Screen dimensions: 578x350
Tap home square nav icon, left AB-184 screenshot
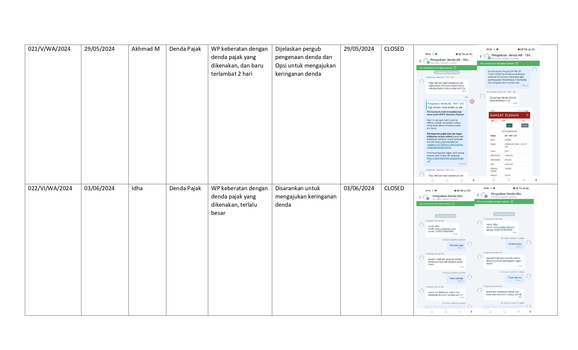(447, 180)
